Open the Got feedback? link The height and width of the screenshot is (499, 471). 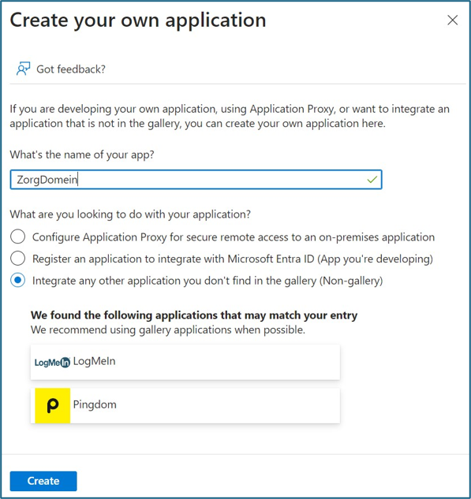point(71,69)
